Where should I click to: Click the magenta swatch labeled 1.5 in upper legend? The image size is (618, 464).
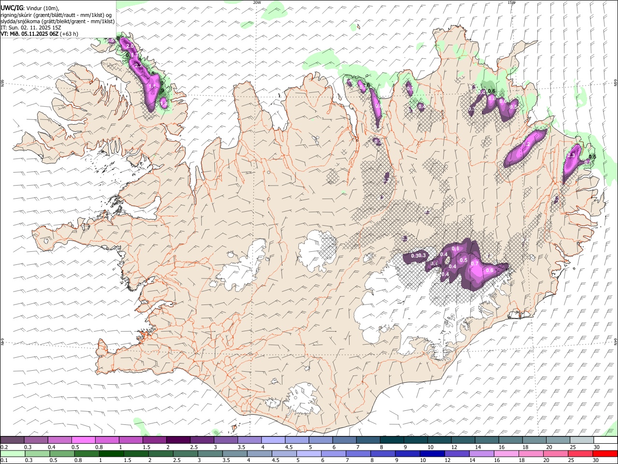tap(154, 440)
